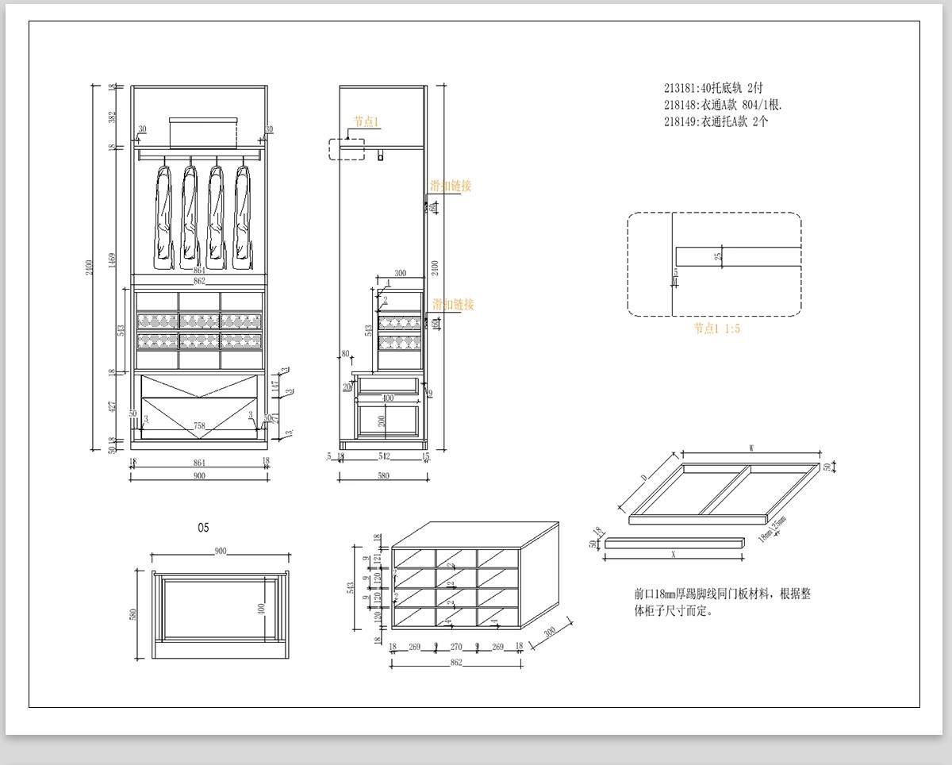Image resolution: width=952 pixels, height=765 pixels.
Task: Select the 862 dimension under the isometric organizer
Action: click(x=455, y=661)
